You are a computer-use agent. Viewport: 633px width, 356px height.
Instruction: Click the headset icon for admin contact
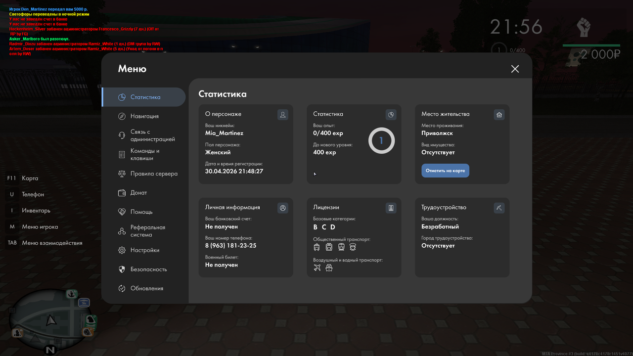(122, 135)
